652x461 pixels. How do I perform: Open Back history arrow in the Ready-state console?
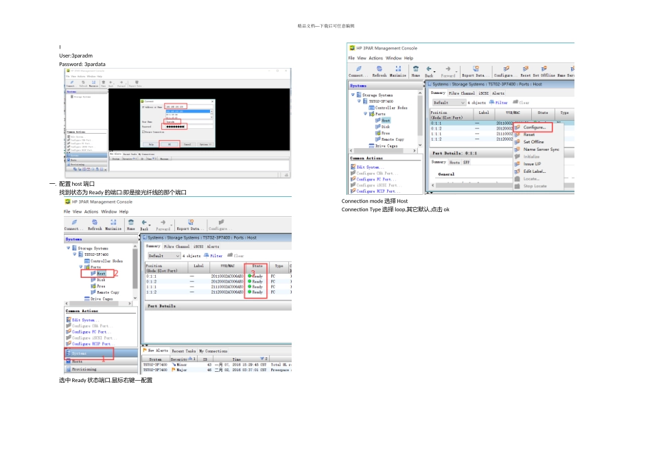coord(150,225)
